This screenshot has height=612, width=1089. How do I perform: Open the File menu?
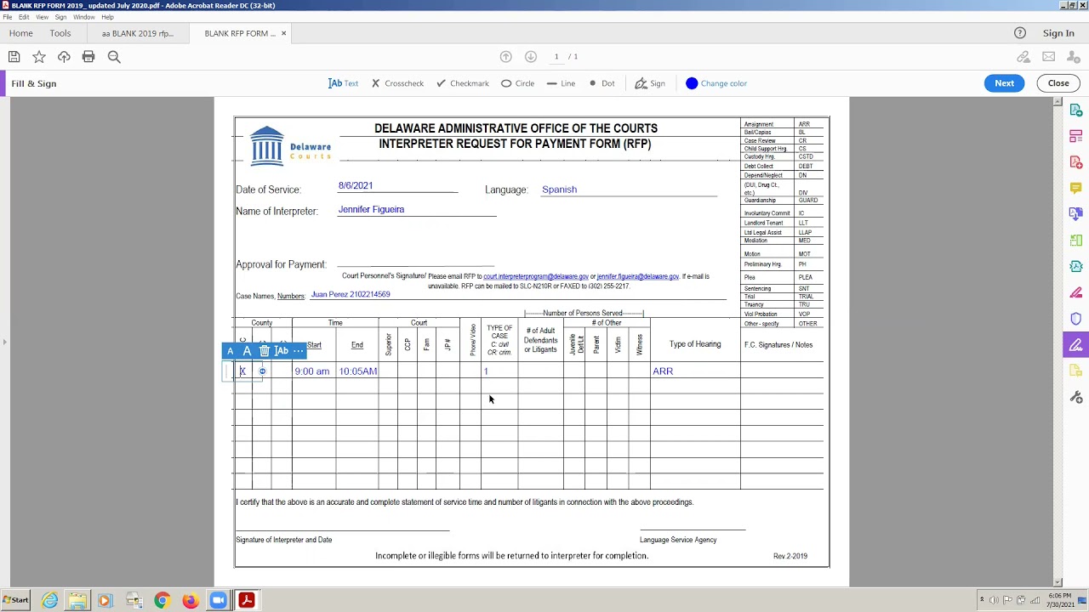(8, 17)
